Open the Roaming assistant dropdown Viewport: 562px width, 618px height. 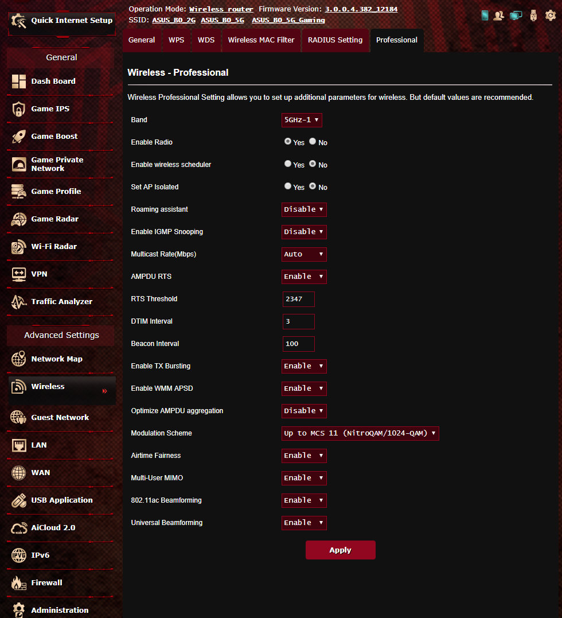(303, 209)
